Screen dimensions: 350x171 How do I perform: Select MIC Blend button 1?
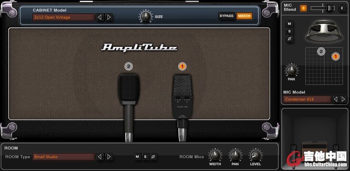[x=303, y=8]
